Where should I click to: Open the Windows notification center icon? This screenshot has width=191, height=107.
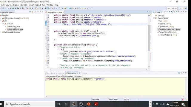183,104
